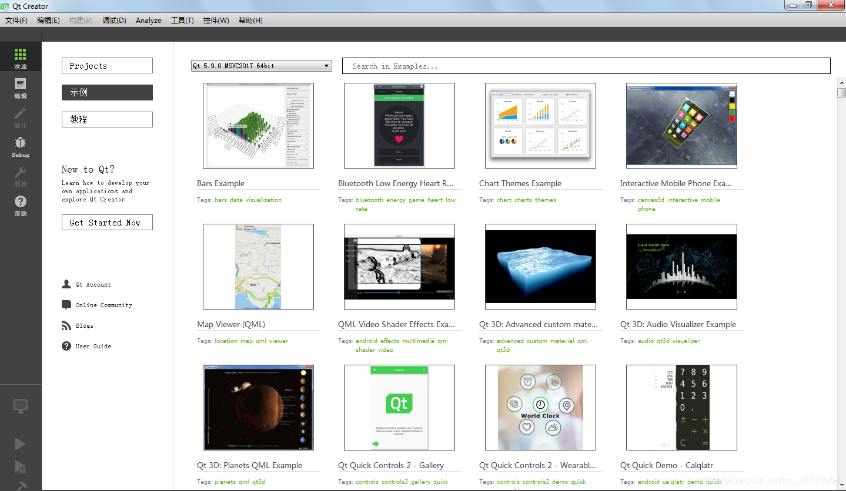Open the 帮助(H) menu
Screen dimensions: 846x491
250,20
